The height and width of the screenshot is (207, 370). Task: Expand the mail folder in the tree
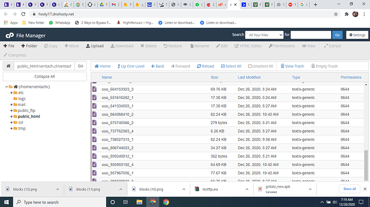[11, 104]
